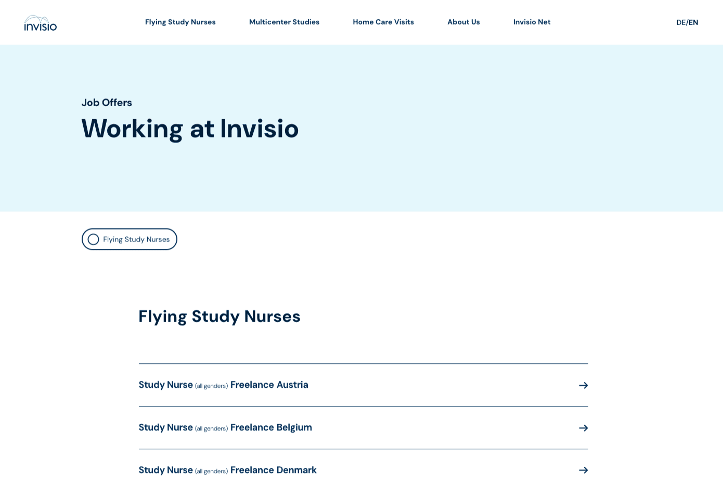Open the About Us navigation item
This screenshot has height=482, width=723.
click(463, 22)
